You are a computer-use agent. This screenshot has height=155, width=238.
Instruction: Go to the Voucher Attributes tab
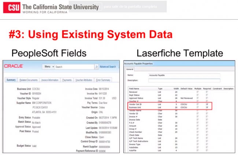click(83, 80)
